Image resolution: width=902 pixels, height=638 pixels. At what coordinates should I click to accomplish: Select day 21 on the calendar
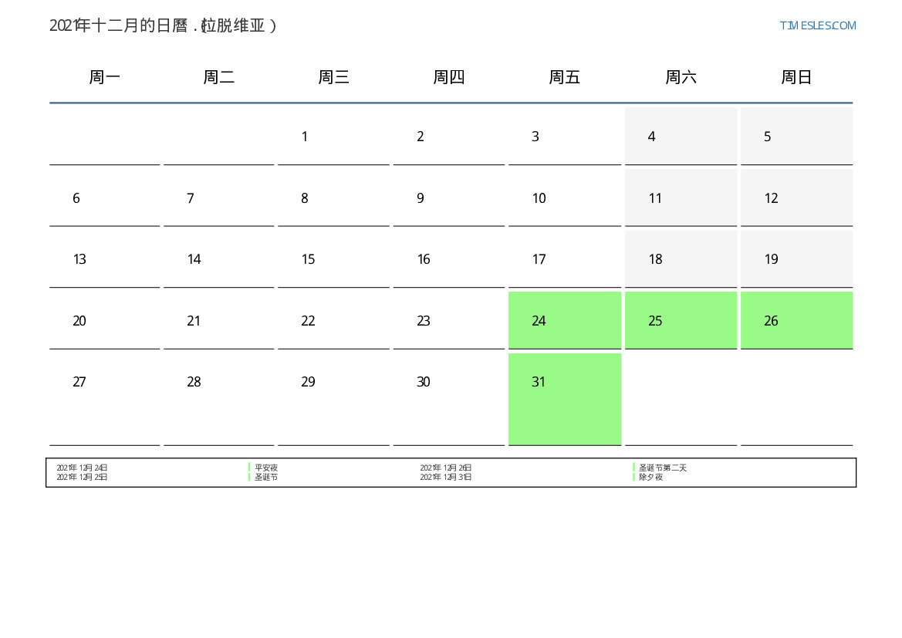click(218, 320)
